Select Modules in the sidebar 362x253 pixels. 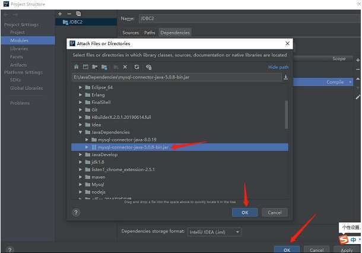(x=28, y=40)
